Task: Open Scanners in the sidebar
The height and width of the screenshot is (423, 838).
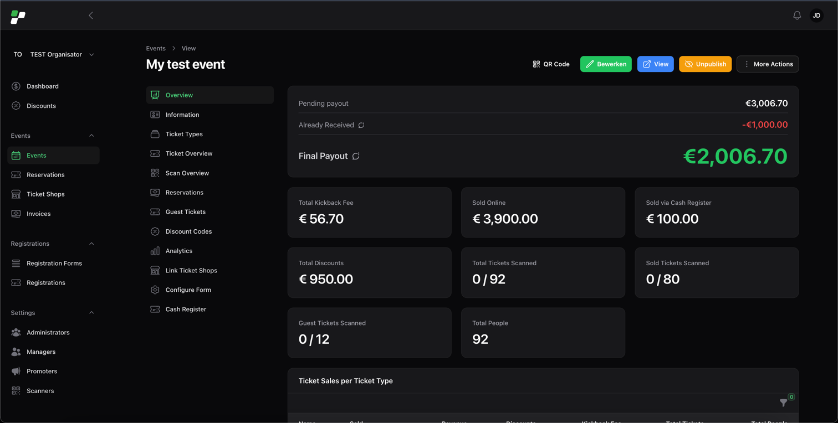Action: 40,391
